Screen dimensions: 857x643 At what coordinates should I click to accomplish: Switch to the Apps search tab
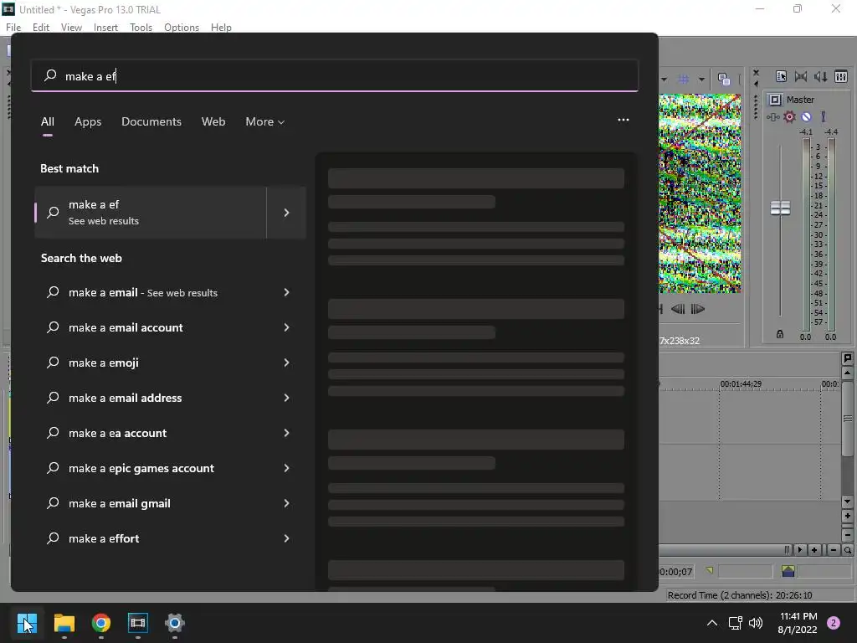88,122
